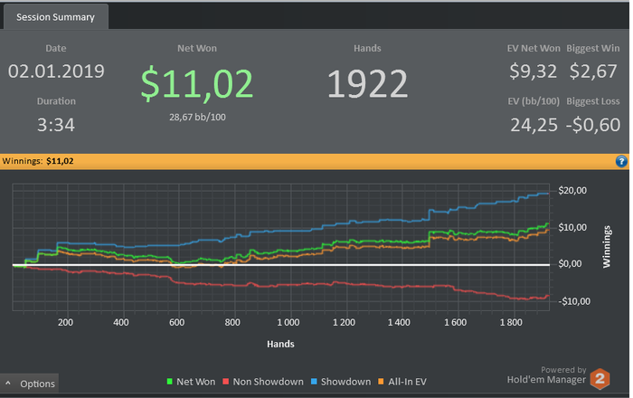The height and width of the screenshot is (398, 633).
Task: Toggle the green Net Won legend swatch
Action: tap(170, 382)
